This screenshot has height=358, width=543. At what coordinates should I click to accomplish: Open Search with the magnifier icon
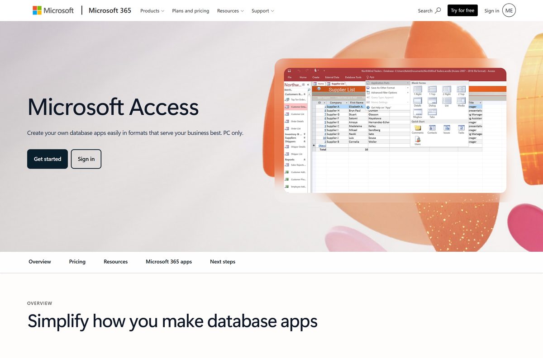429,10
